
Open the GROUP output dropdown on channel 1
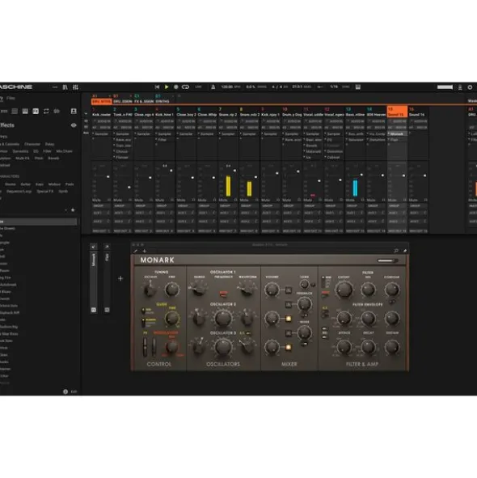101,206
